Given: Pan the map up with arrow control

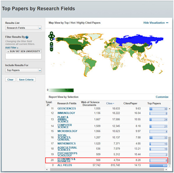Looking at the screenshot, I should pyautogui.click(x=51, y=33).
